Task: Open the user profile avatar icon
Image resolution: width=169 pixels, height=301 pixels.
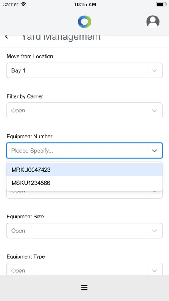Action: pyautogui.click(x=153, y=22)
